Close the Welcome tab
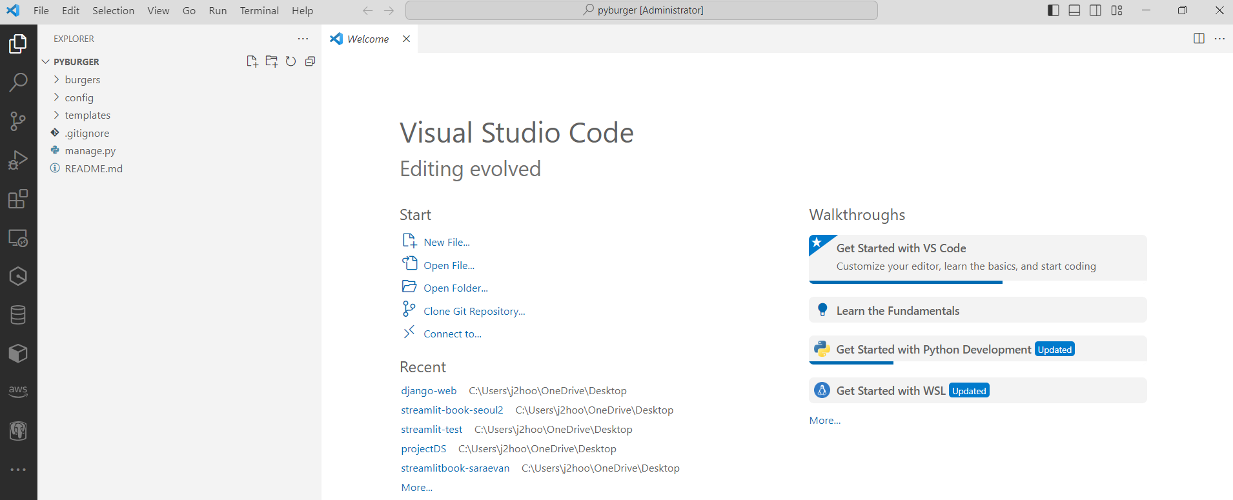The width and height of the screenshot is (1233, 500). tap(407, 39)
